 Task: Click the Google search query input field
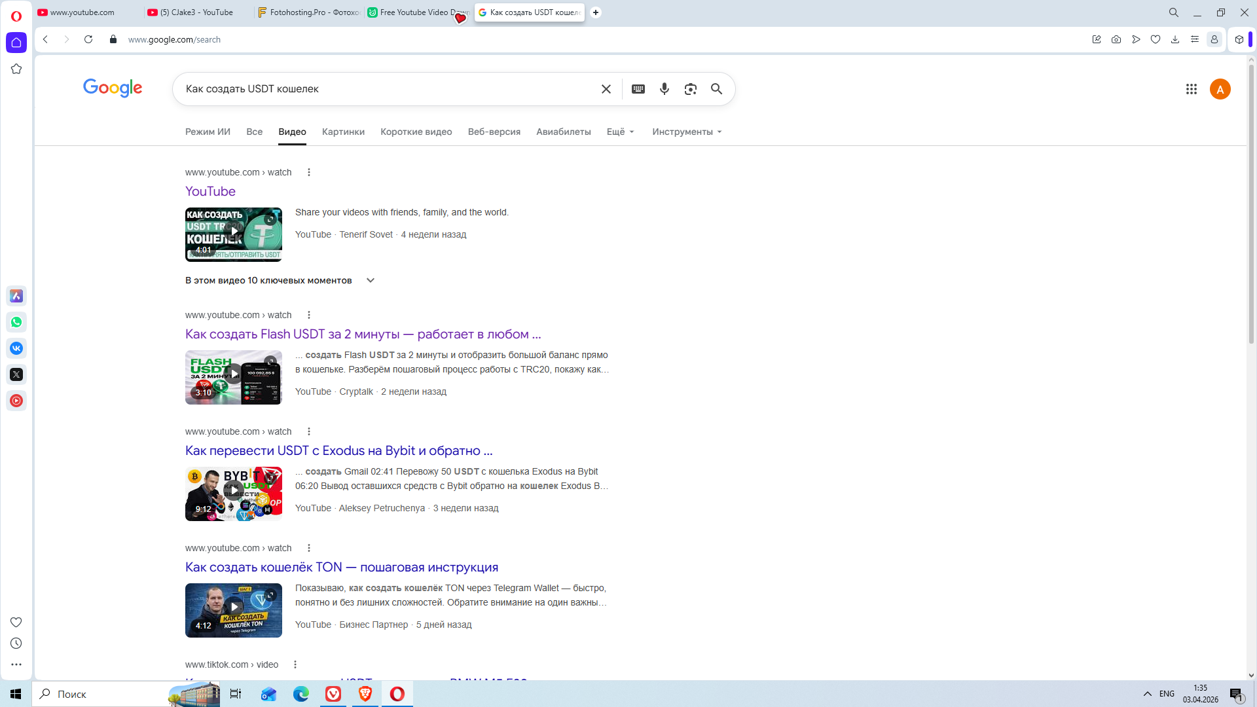click(386, 89)
